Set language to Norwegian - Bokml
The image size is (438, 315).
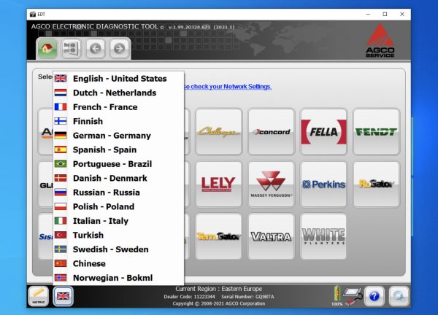(x=118, y=278)
